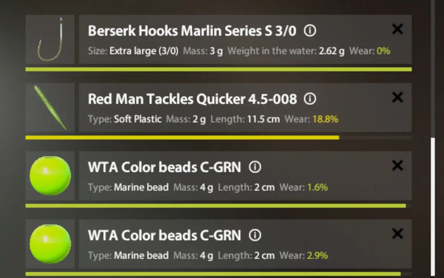
Task: Select the green soft plastic worm thumbnail
Action: click(x=50, y=107)
